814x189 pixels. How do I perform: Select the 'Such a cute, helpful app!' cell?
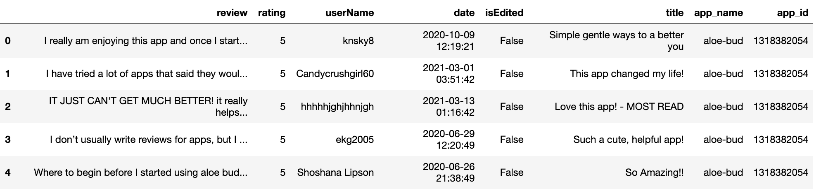click(x=628, y=140)
